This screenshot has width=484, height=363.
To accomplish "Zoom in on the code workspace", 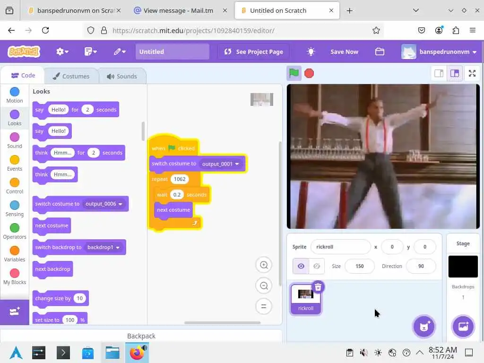I will (264, 265).
